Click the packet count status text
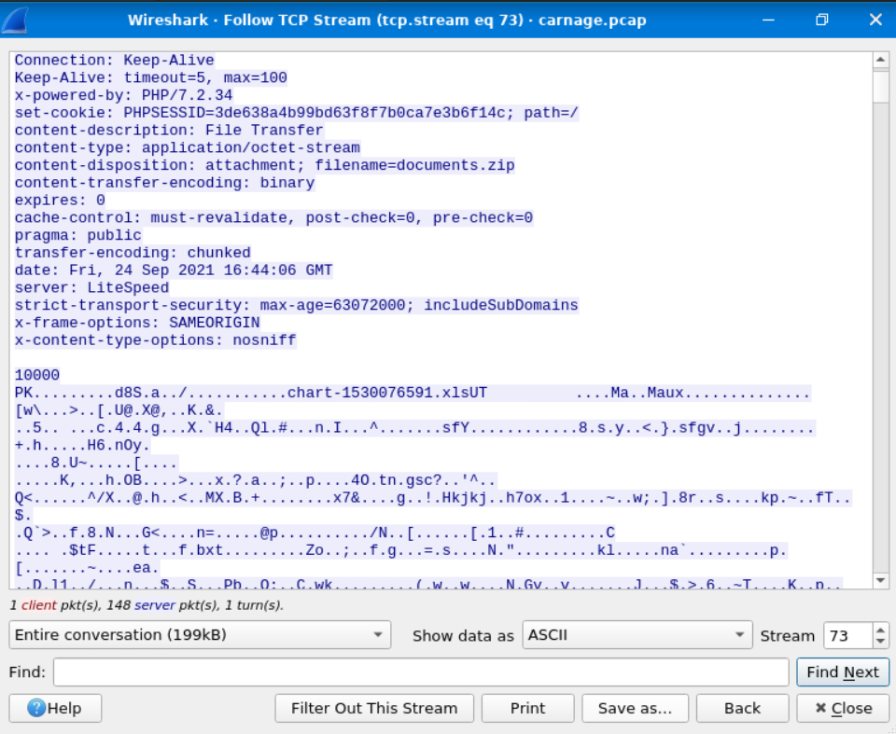 coord(147,605)
